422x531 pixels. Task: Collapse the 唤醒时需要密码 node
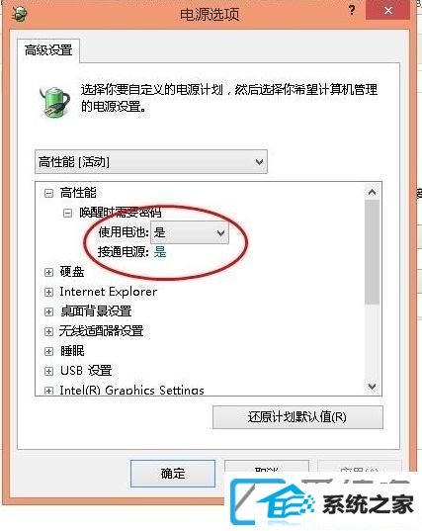[x=67, y=213]
